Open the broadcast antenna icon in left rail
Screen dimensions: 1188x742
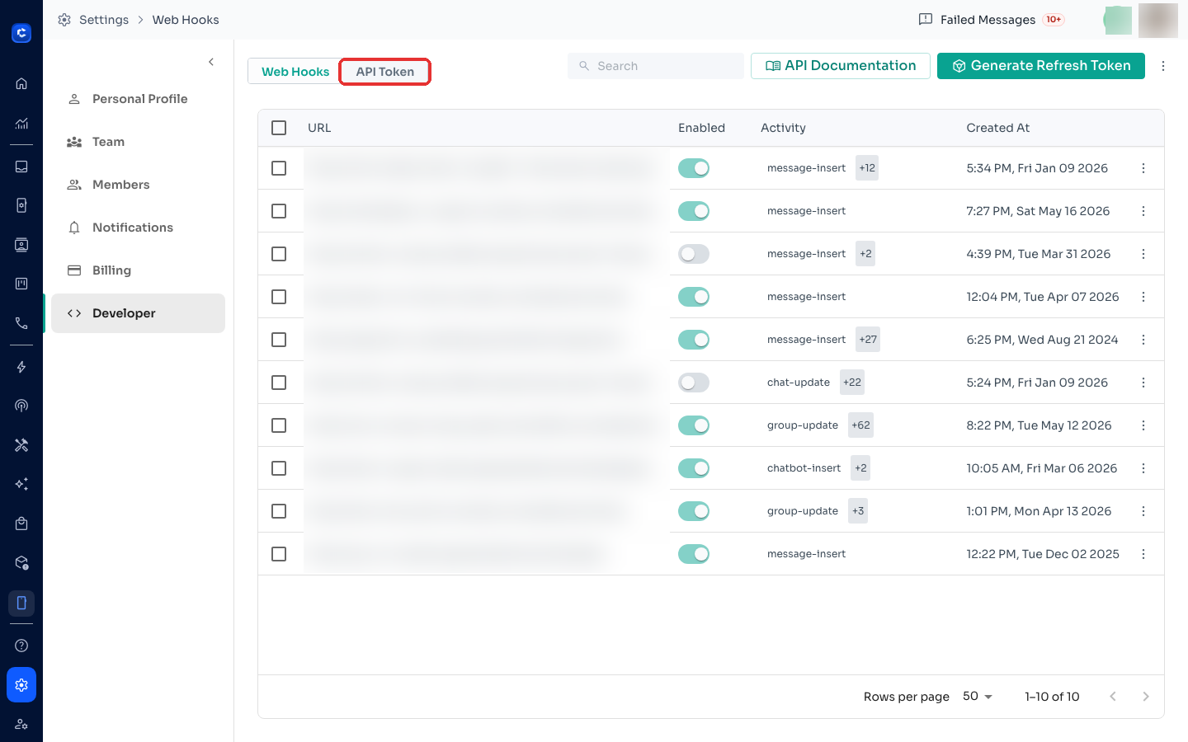point(21,406)
